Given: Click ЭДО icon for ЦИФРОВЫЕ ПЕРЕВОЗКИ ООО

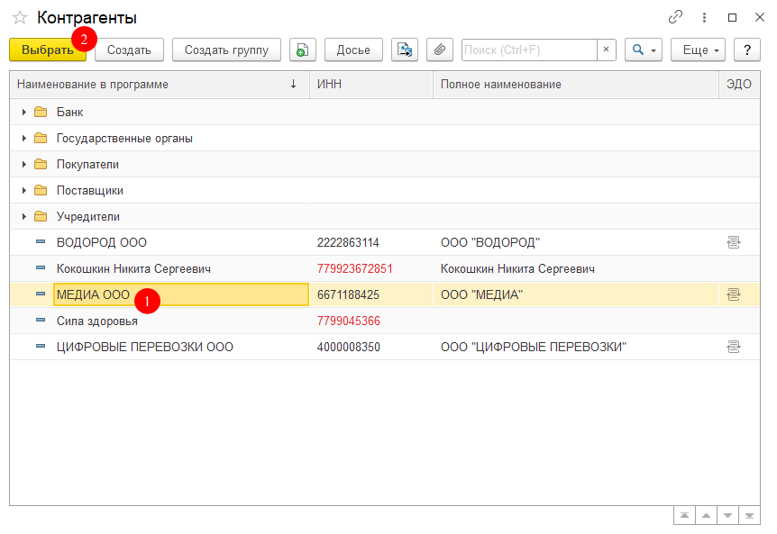Looking at the screenshot, I should click(734, 347).
